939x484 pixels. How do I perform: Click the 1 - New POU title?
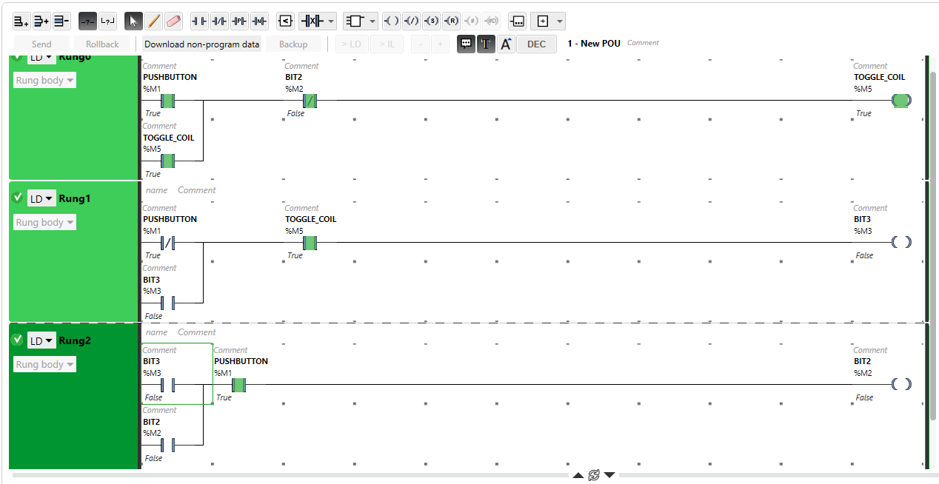click(594, 44)
